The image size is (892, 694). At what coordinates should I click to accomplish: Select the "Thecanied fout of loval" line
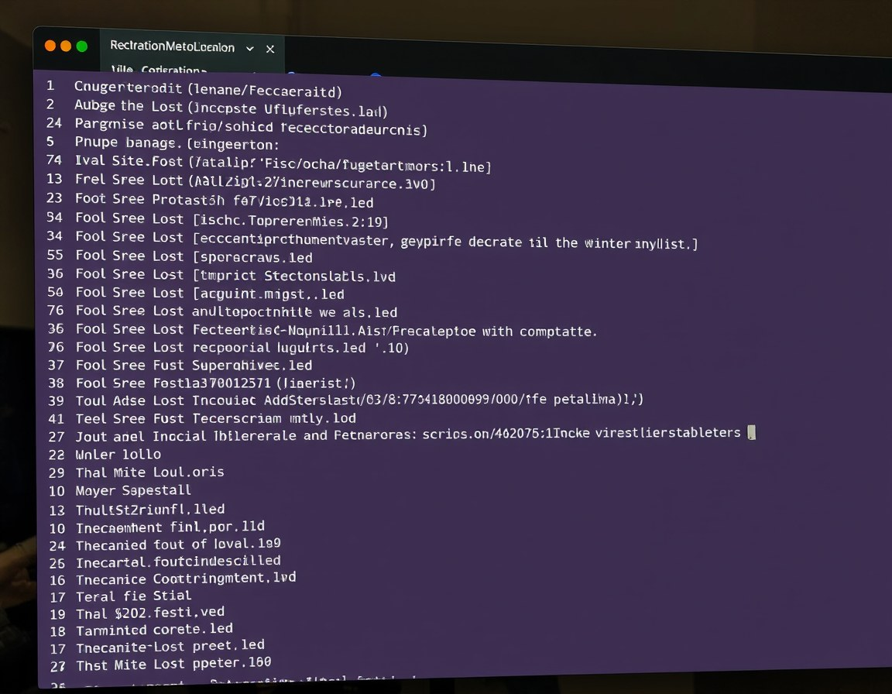(178, 545)
